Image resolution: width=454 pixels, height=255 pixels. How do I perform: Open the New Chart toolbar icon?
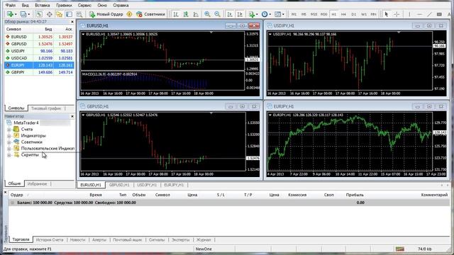tap(10, 14)
